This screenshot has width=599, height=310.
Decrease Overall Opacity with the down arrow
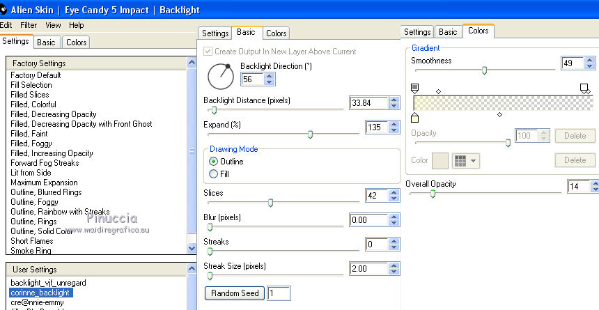click(x=596, y=189)
